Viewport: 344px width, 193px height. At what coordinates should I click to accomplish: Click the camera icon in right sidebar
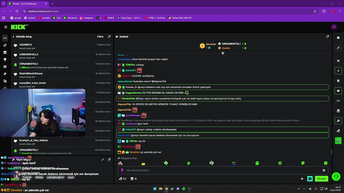pos(338,111)
